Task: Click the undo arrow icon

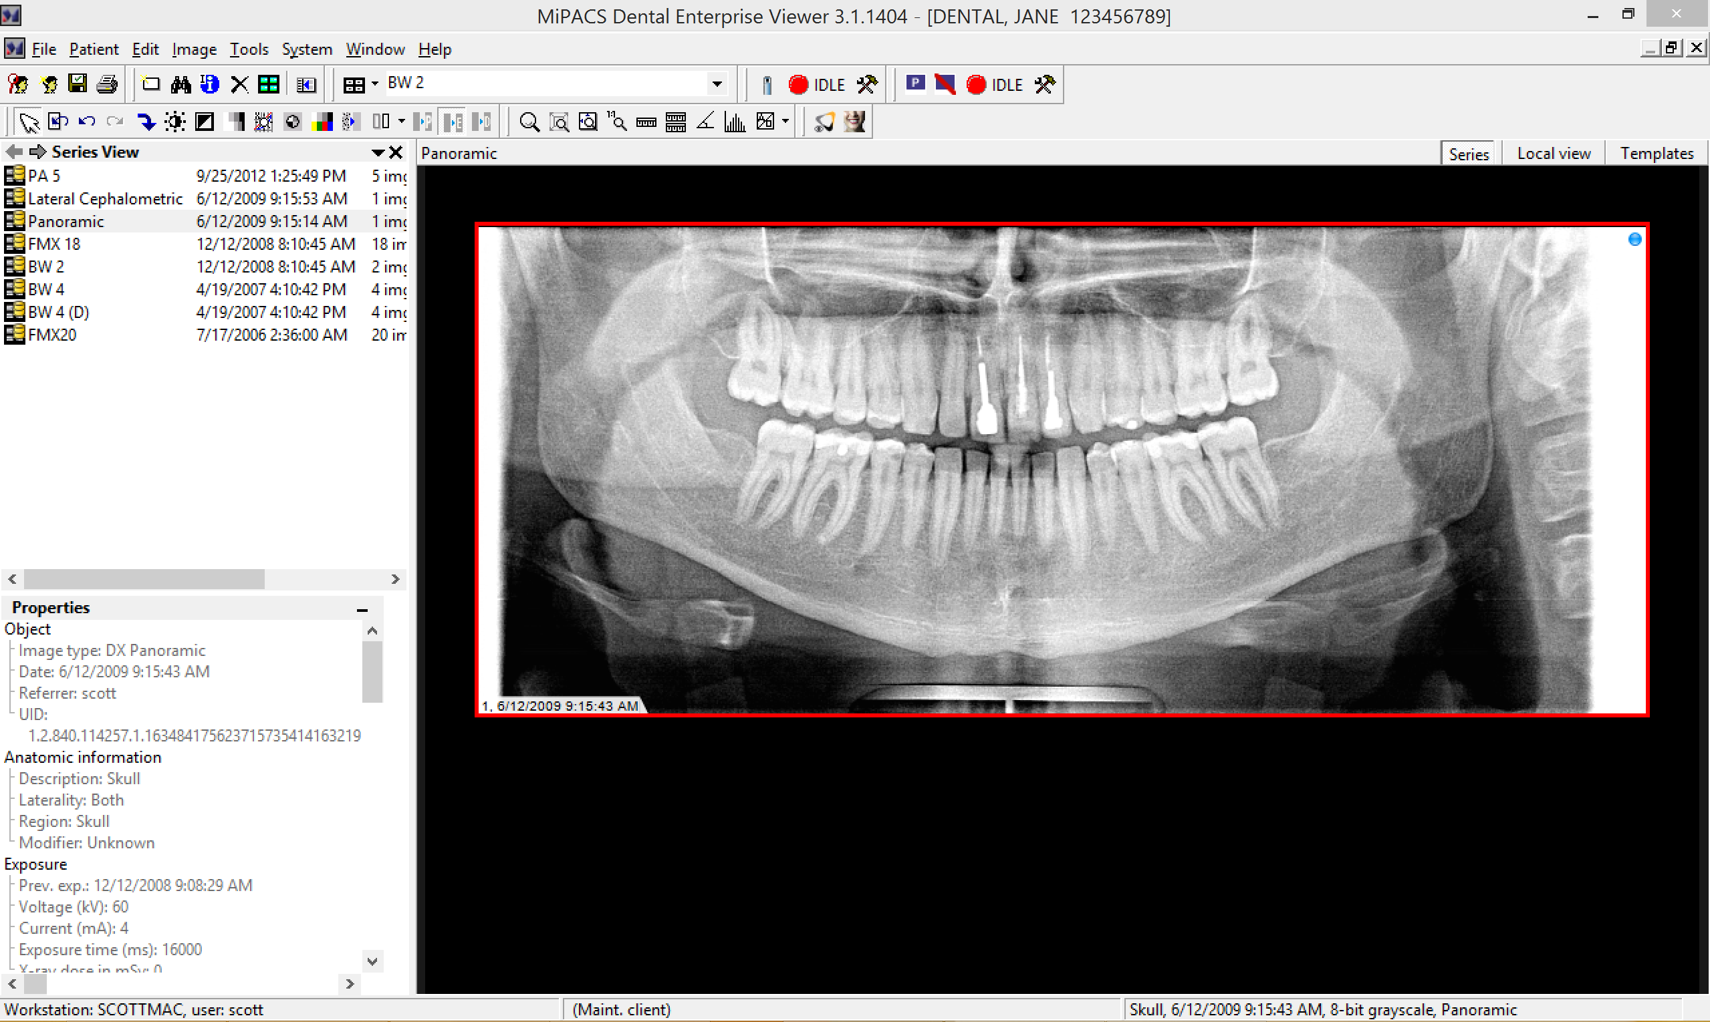Action: (x=87, y=122)
